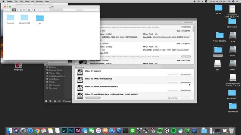Click the export config icon in bottom toolbar
241x135 pixels.
(50, 101)
